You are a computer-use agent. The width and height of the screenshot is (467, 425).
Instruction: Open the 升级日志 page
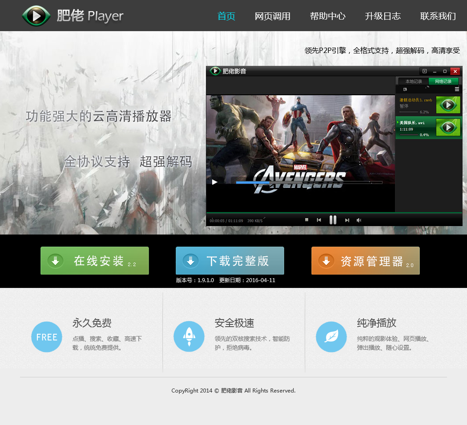pyautogui.click(x=382, y=16)
